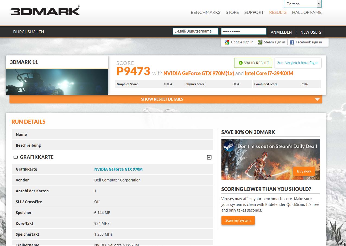Open the German language dropdown
The image size is (346, 246).
pyautogui.click(x=303, y=4)
